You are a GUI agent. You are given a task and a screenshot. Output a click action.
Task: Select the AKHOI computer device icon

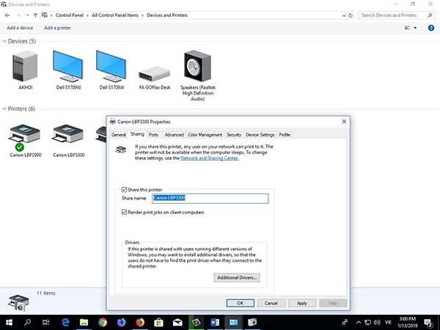pos(25,67)
